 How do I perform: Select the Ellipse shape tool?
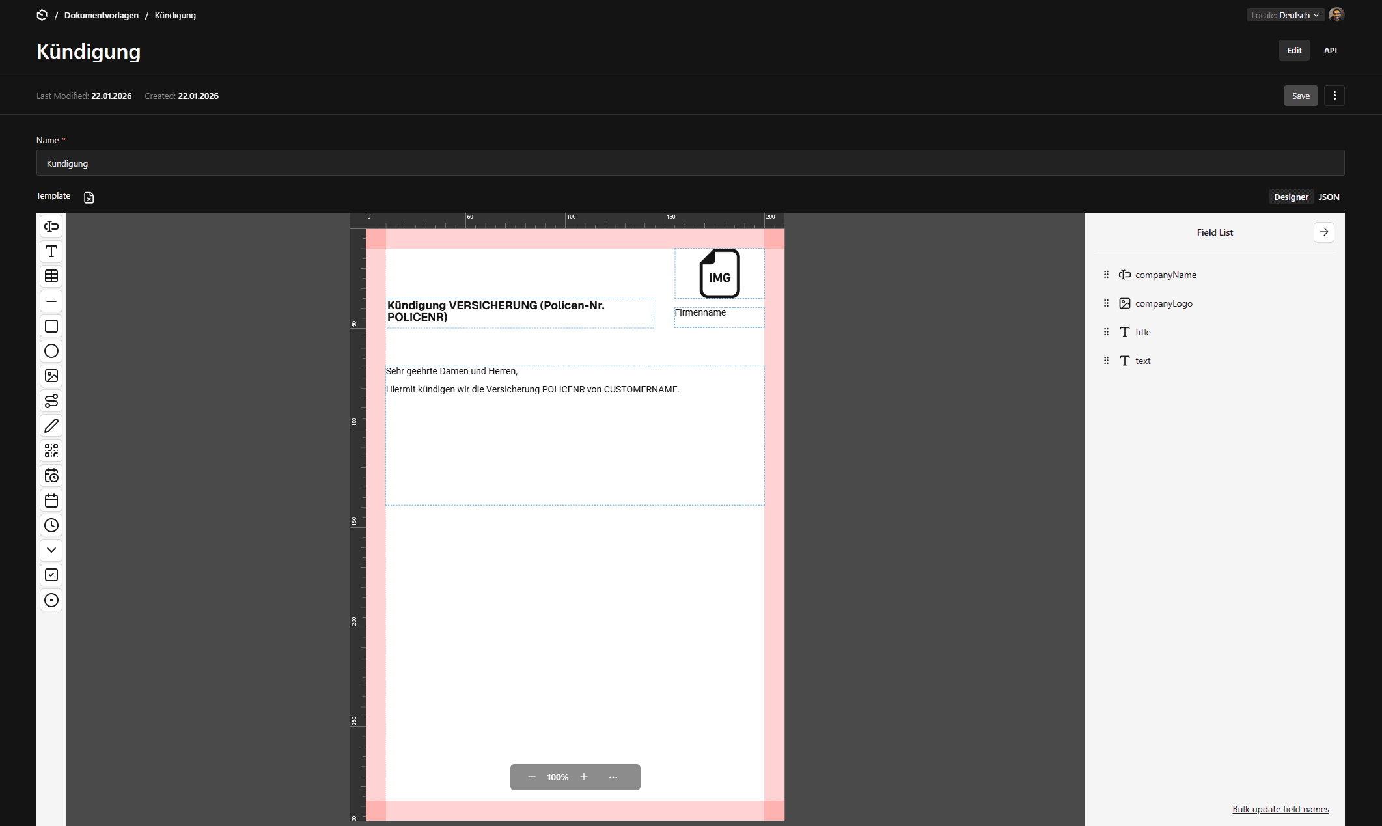tap(51, 351)
